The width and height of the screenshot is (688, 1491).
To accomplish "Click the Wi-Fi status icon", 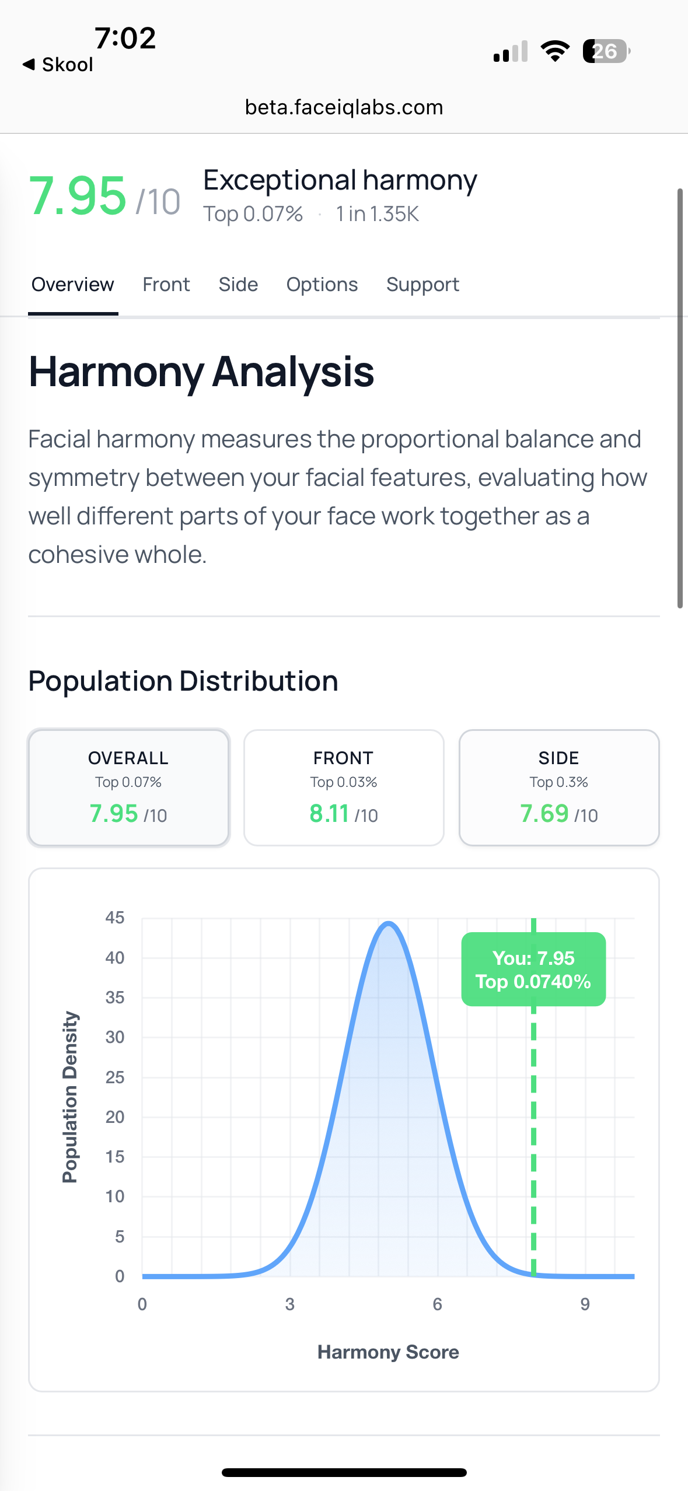I will pos(555,52).
